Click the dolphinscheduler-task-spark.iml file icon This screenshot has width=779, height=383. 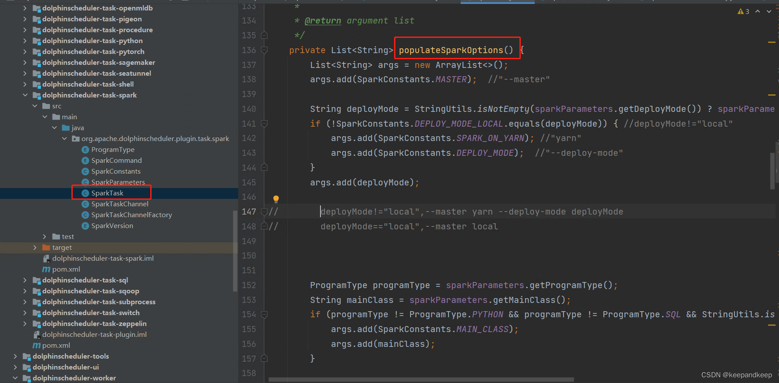46,259
